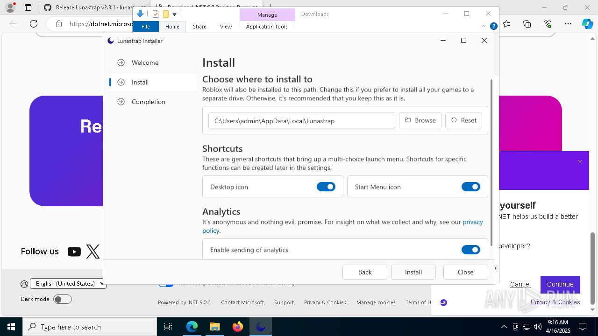The width and height of the screenshot is (598, 336).
Task: Open View tab in Explorer ribbon
Action: [226, 27]
